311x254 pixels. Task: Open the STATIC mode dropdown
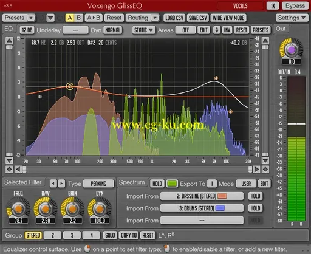(143, 30)
